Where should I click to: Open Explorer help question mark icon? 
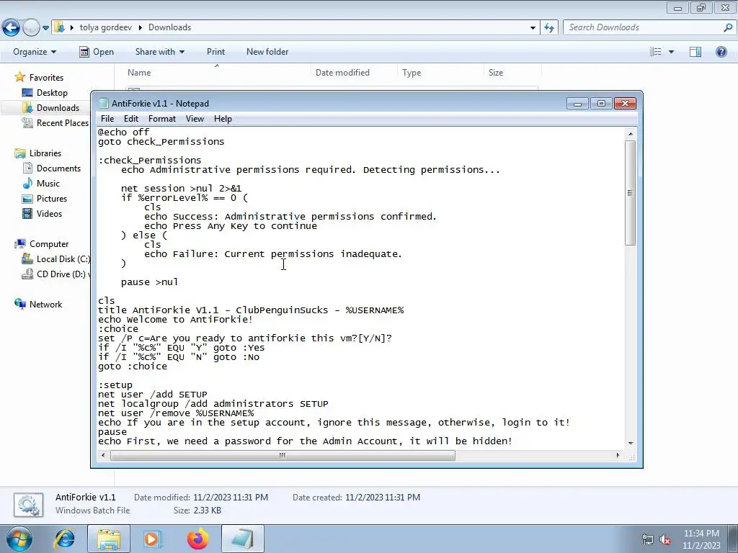(721, 52)
